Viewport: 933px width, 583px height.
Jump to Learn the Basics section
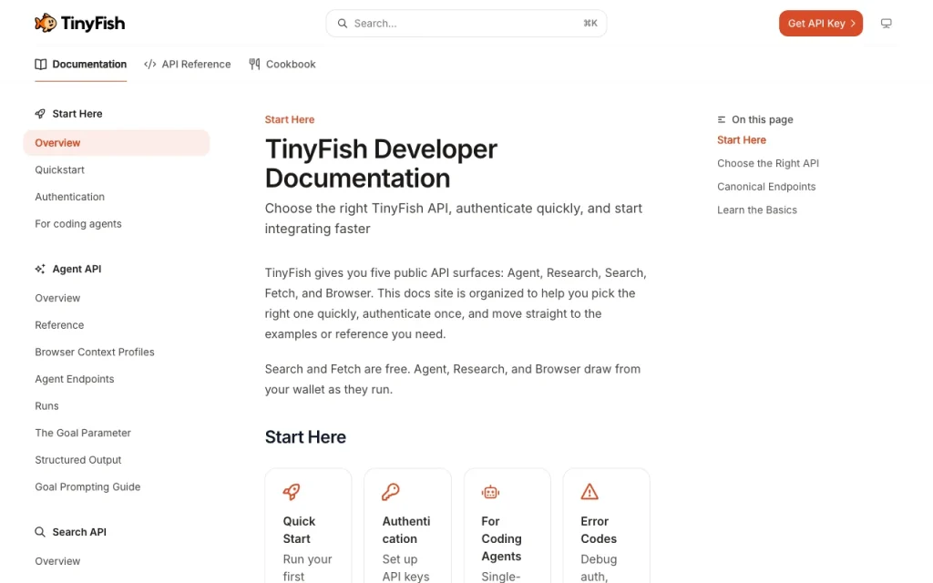click(x=757, y=210)
